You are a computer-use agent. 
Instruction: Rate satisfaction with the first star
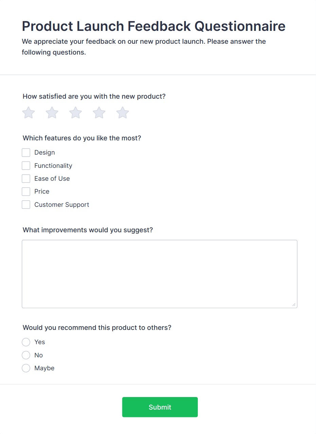[29, 113]
